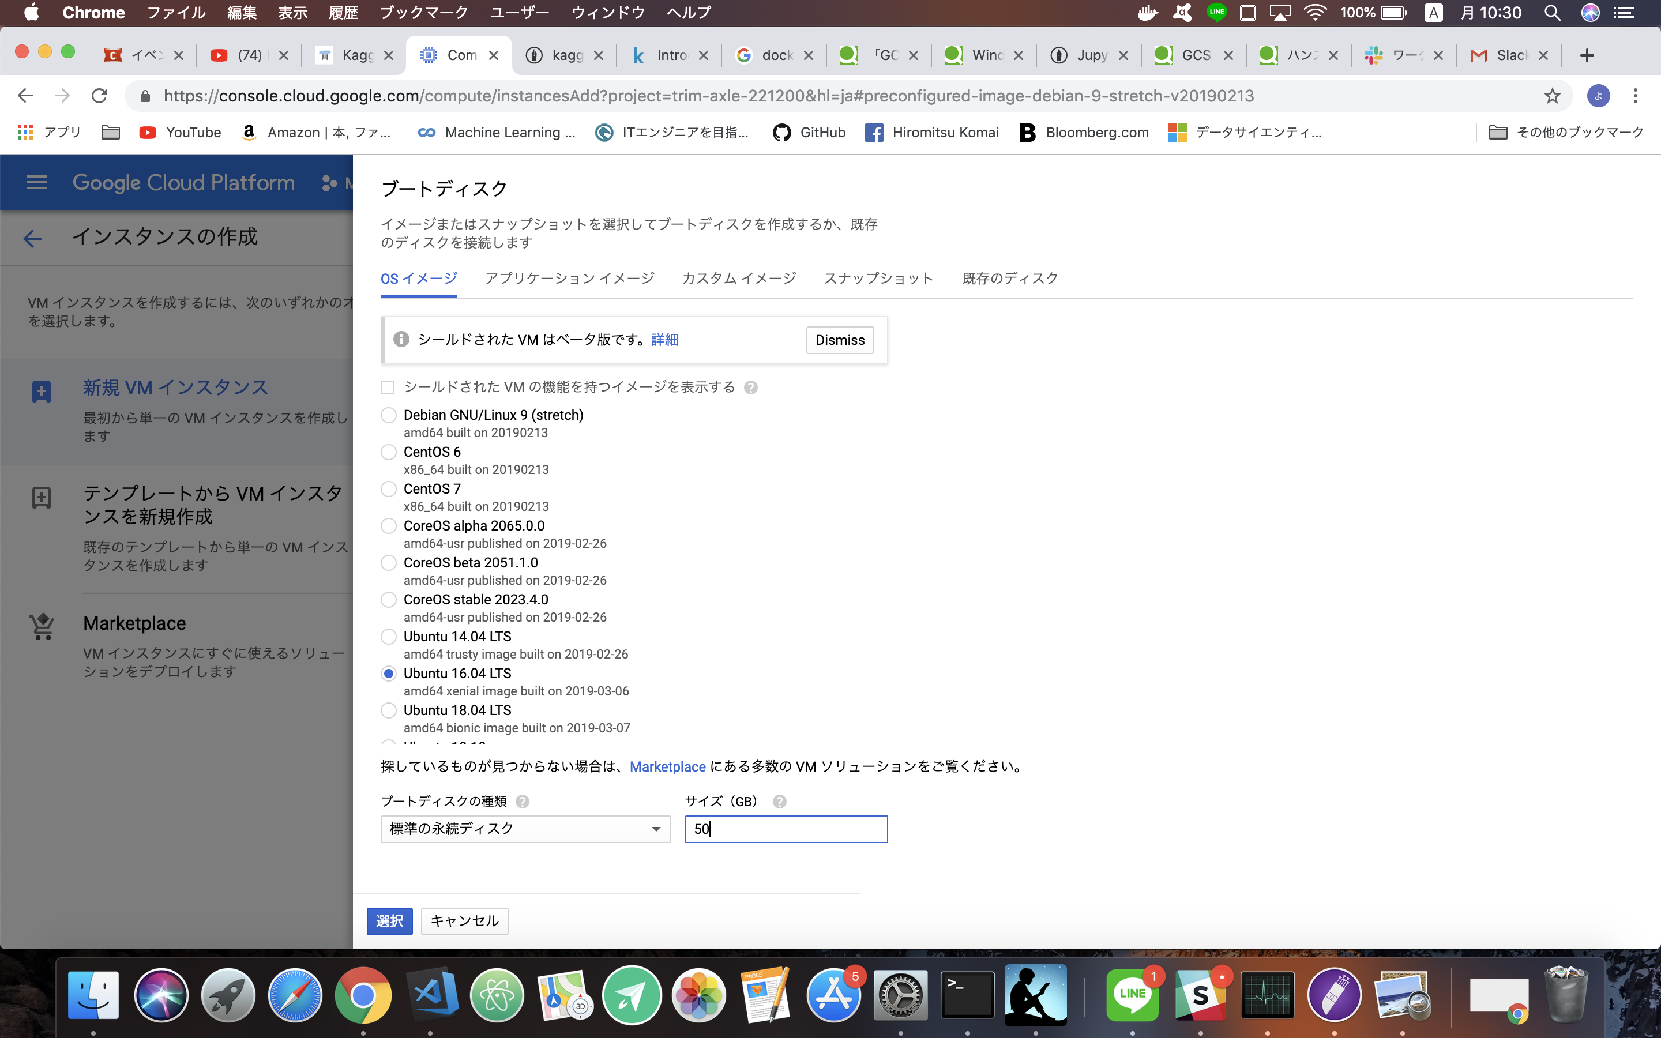Switch to スナップショット tab
This screenshot has width=1661, height=1038.
(x=880, y=279)
